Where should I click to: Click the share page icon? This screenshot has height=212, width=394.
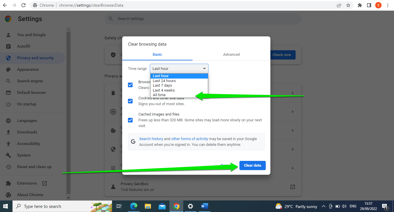point(339,5)
